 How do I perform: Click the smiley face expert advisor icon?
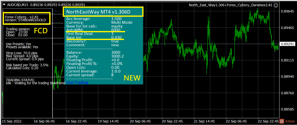(x=276, y=5)
